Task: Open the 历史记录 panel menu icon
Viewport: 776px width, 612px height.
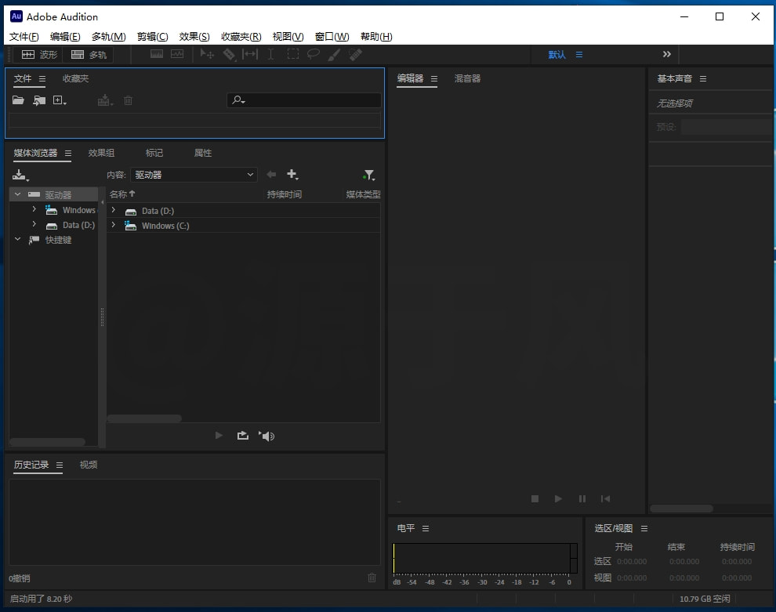Action: tap(60, 465)
